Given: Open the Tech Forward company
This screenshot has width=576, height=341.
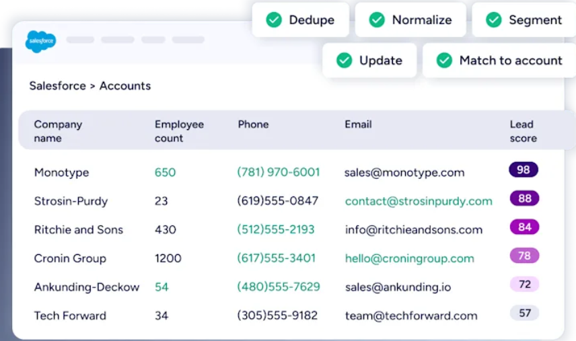Looking at the screenshot, I should pyautogui.click(x=70, y=315).
